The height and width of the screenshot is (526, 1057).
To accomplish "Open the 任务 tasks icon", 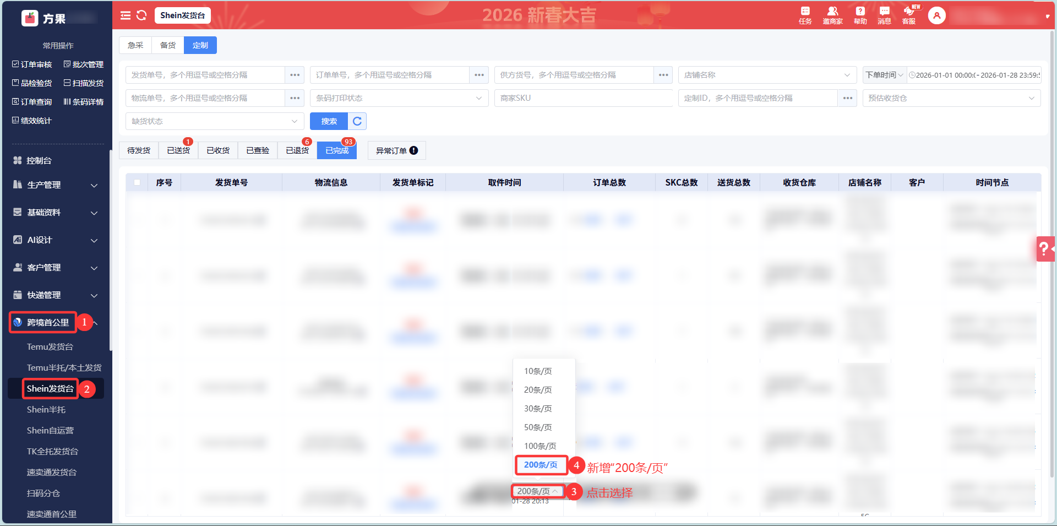I will [805, 15].
